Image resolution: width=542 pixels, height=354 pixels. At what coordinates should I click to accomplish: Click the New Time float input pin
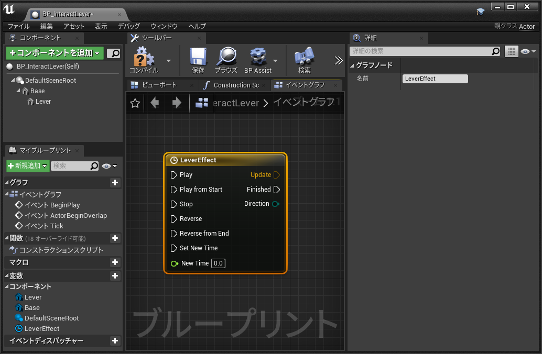click(175, 263)
